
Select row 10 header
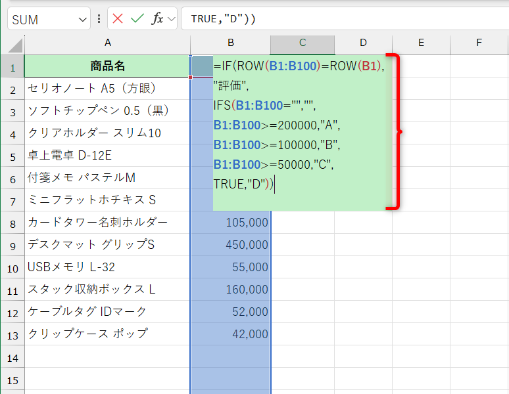(x=12, y=267)
